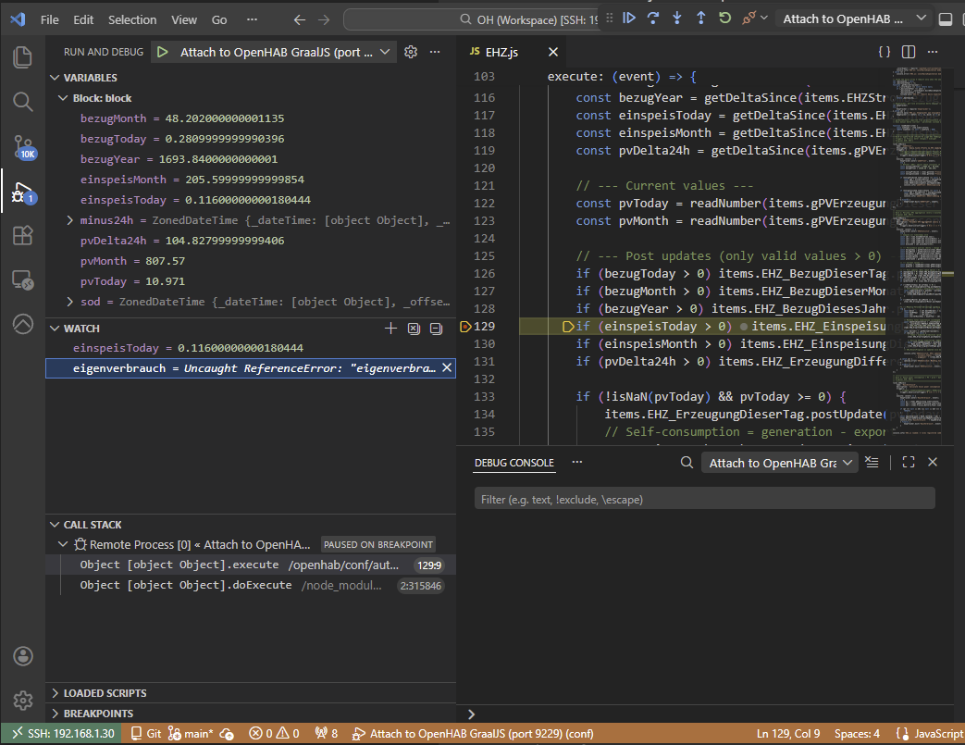The height and width of the screenshot is (745, 965).
Task: Click Continue in the debug toolbar
Action: click(629, 19)
